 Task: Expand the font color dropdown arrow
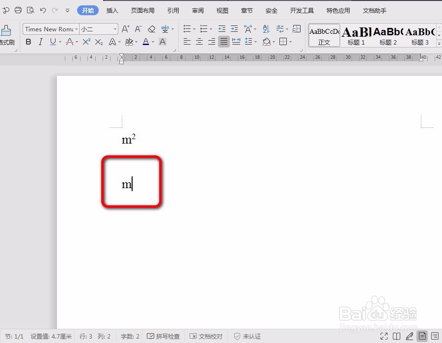click(153, 42)
